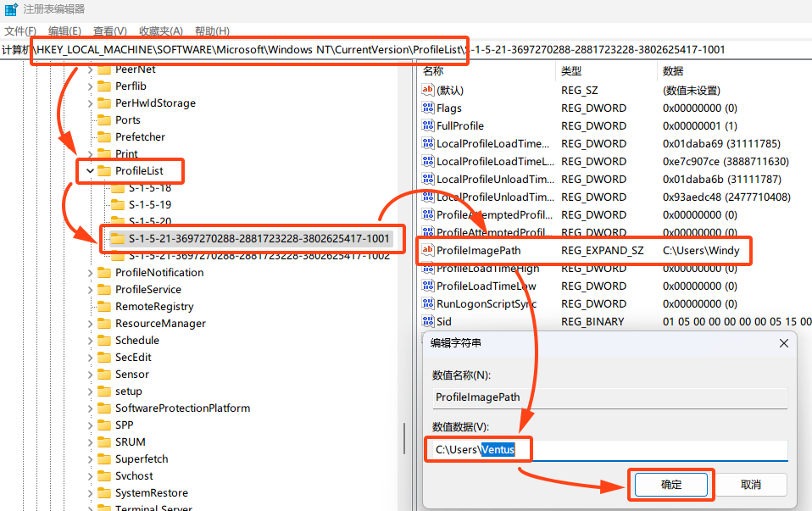This screenshot has height=511, width=812.
Task: Click the Flags DWORD value icon
Action: pyautogui.click(x=427, y=108)
